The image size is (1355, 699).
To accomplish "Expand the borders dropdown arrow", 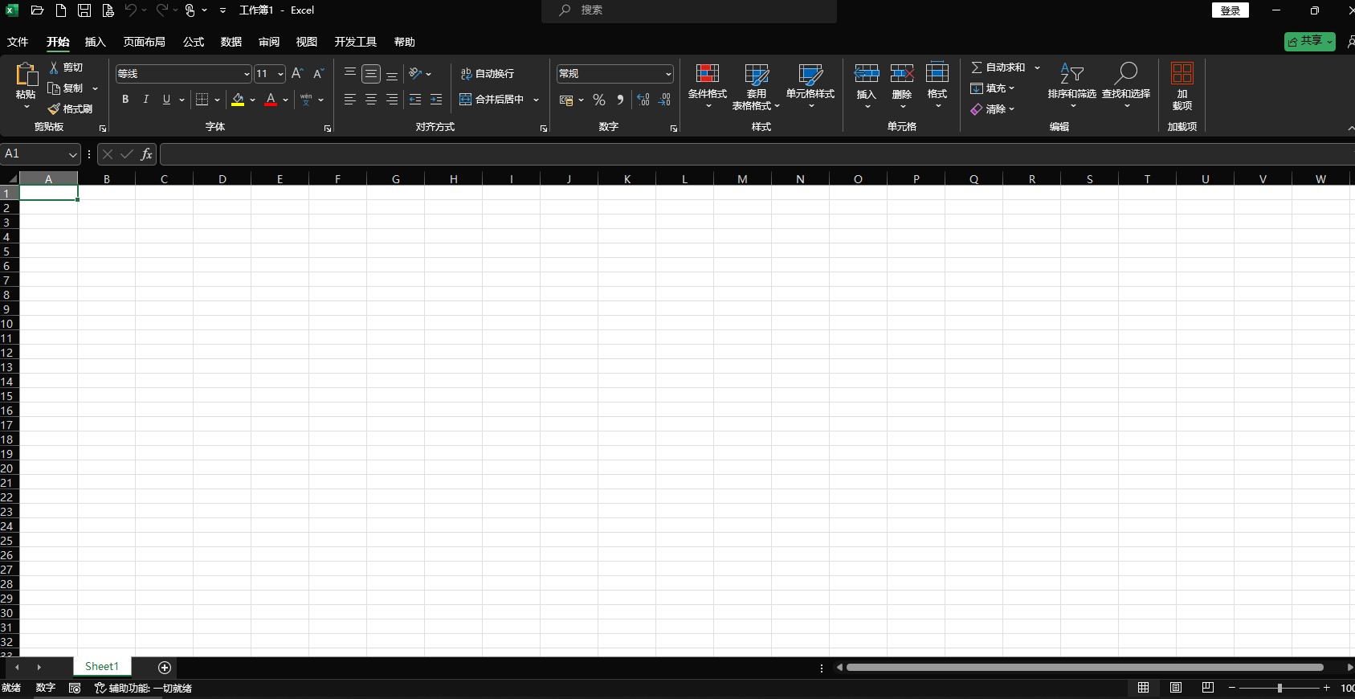I will point(217,100).
